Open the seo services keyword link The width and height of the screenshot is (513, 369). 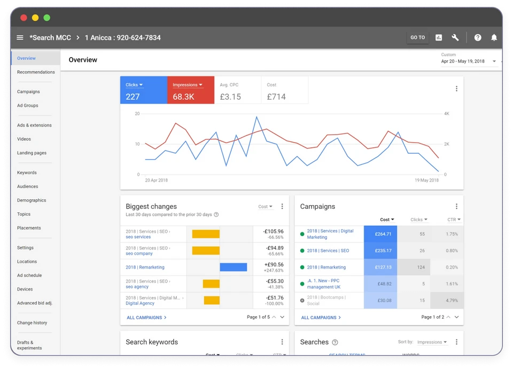(138, 237)
